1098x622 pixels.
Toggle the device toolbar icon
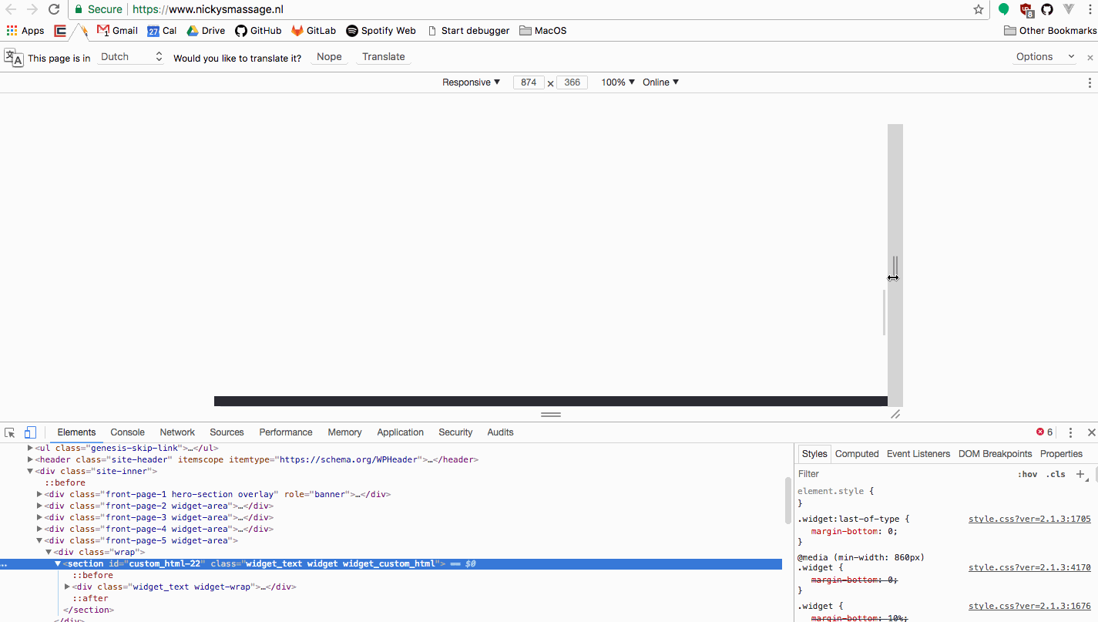point(30,432)
